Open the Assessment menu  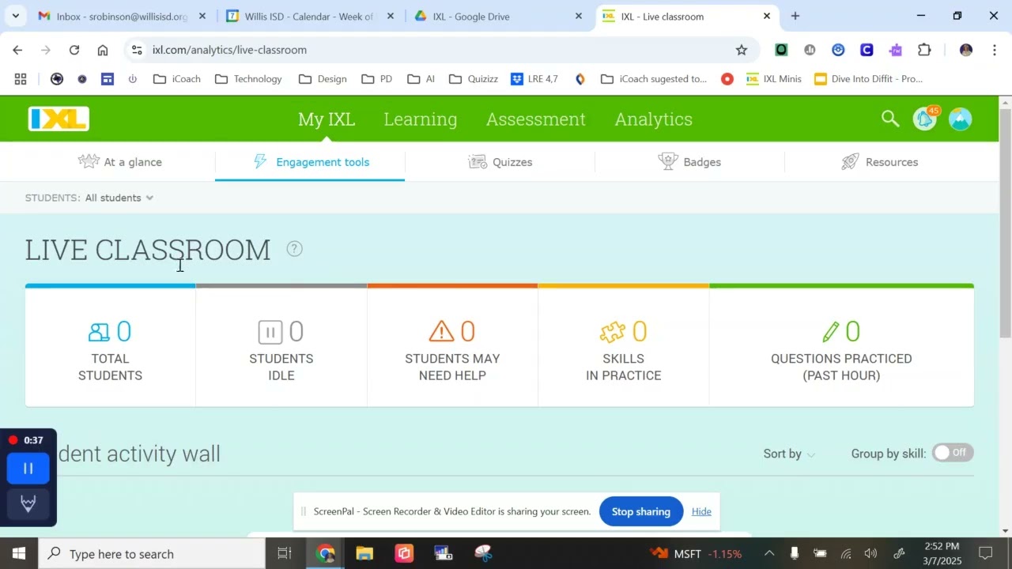pos(536,119)
